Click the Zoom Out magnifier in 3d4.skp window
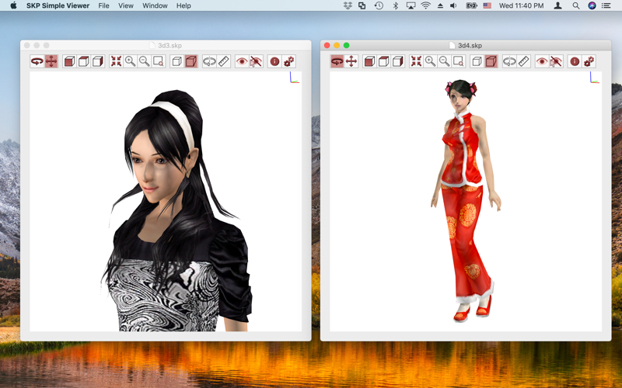 (x=444, y=61)
